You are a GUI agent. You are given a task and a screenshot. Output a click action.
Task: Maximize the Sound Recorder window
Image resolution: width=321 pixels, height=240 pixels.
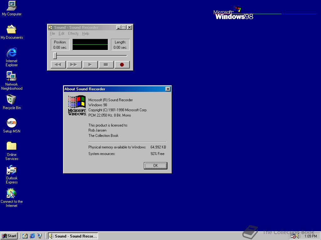pyautogui.click(x=124, y=27)
